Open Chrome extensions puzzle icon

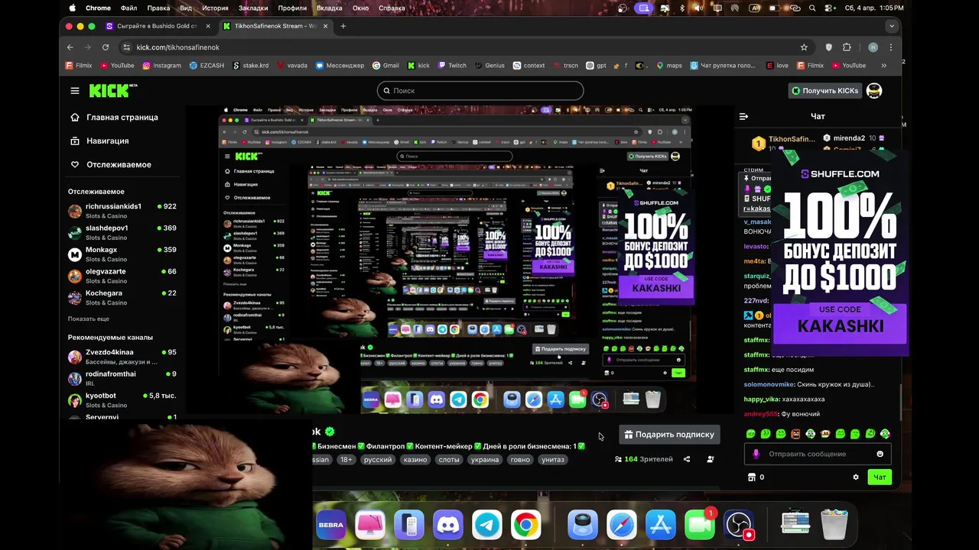click(847, 47)
